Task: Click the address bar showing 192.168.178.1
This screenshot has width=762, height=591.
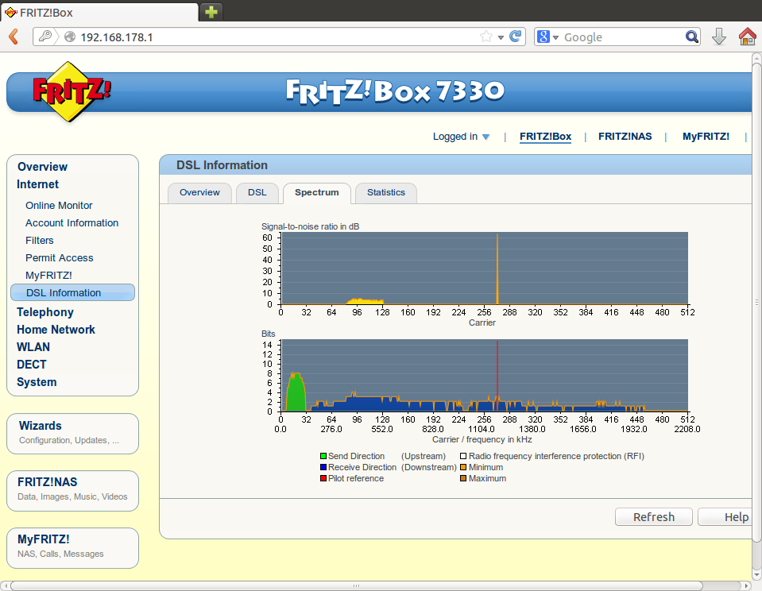Action: pos(270,37)
